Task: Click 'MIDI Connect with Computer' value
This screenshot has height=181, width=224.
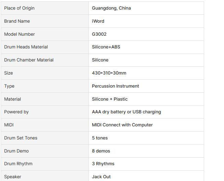Action: coord(122,125)
